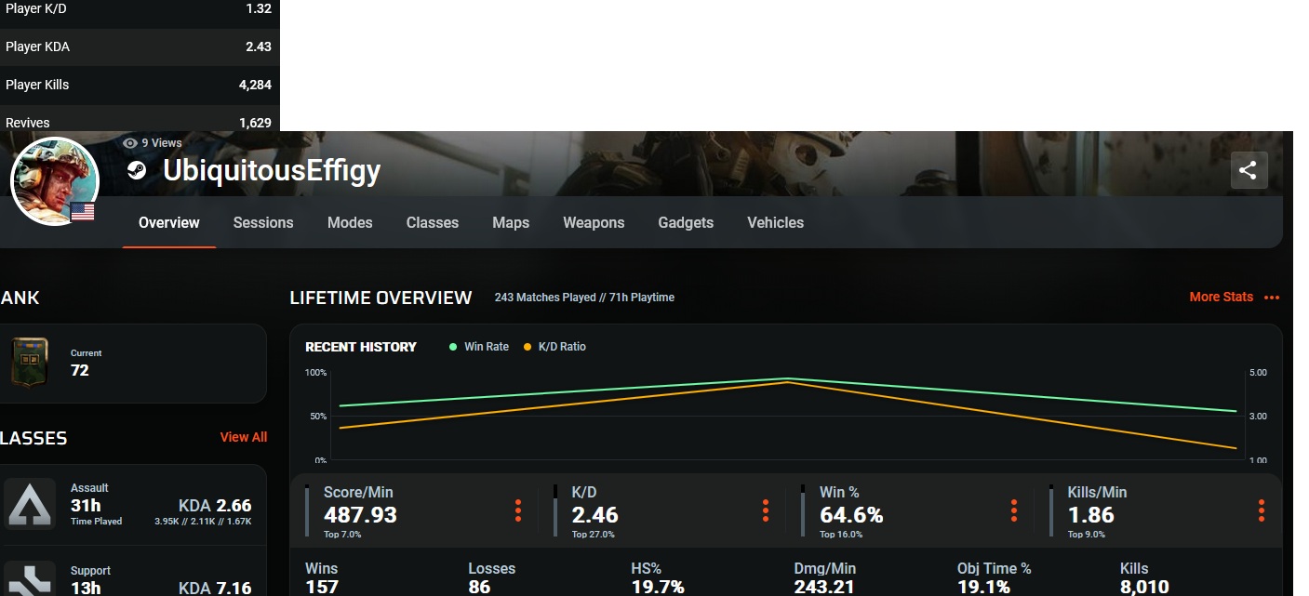Click the Assault 31h time played
The height and width of the screenshot is (596, 1309).
pyautogui.click(x=86, y=505)
